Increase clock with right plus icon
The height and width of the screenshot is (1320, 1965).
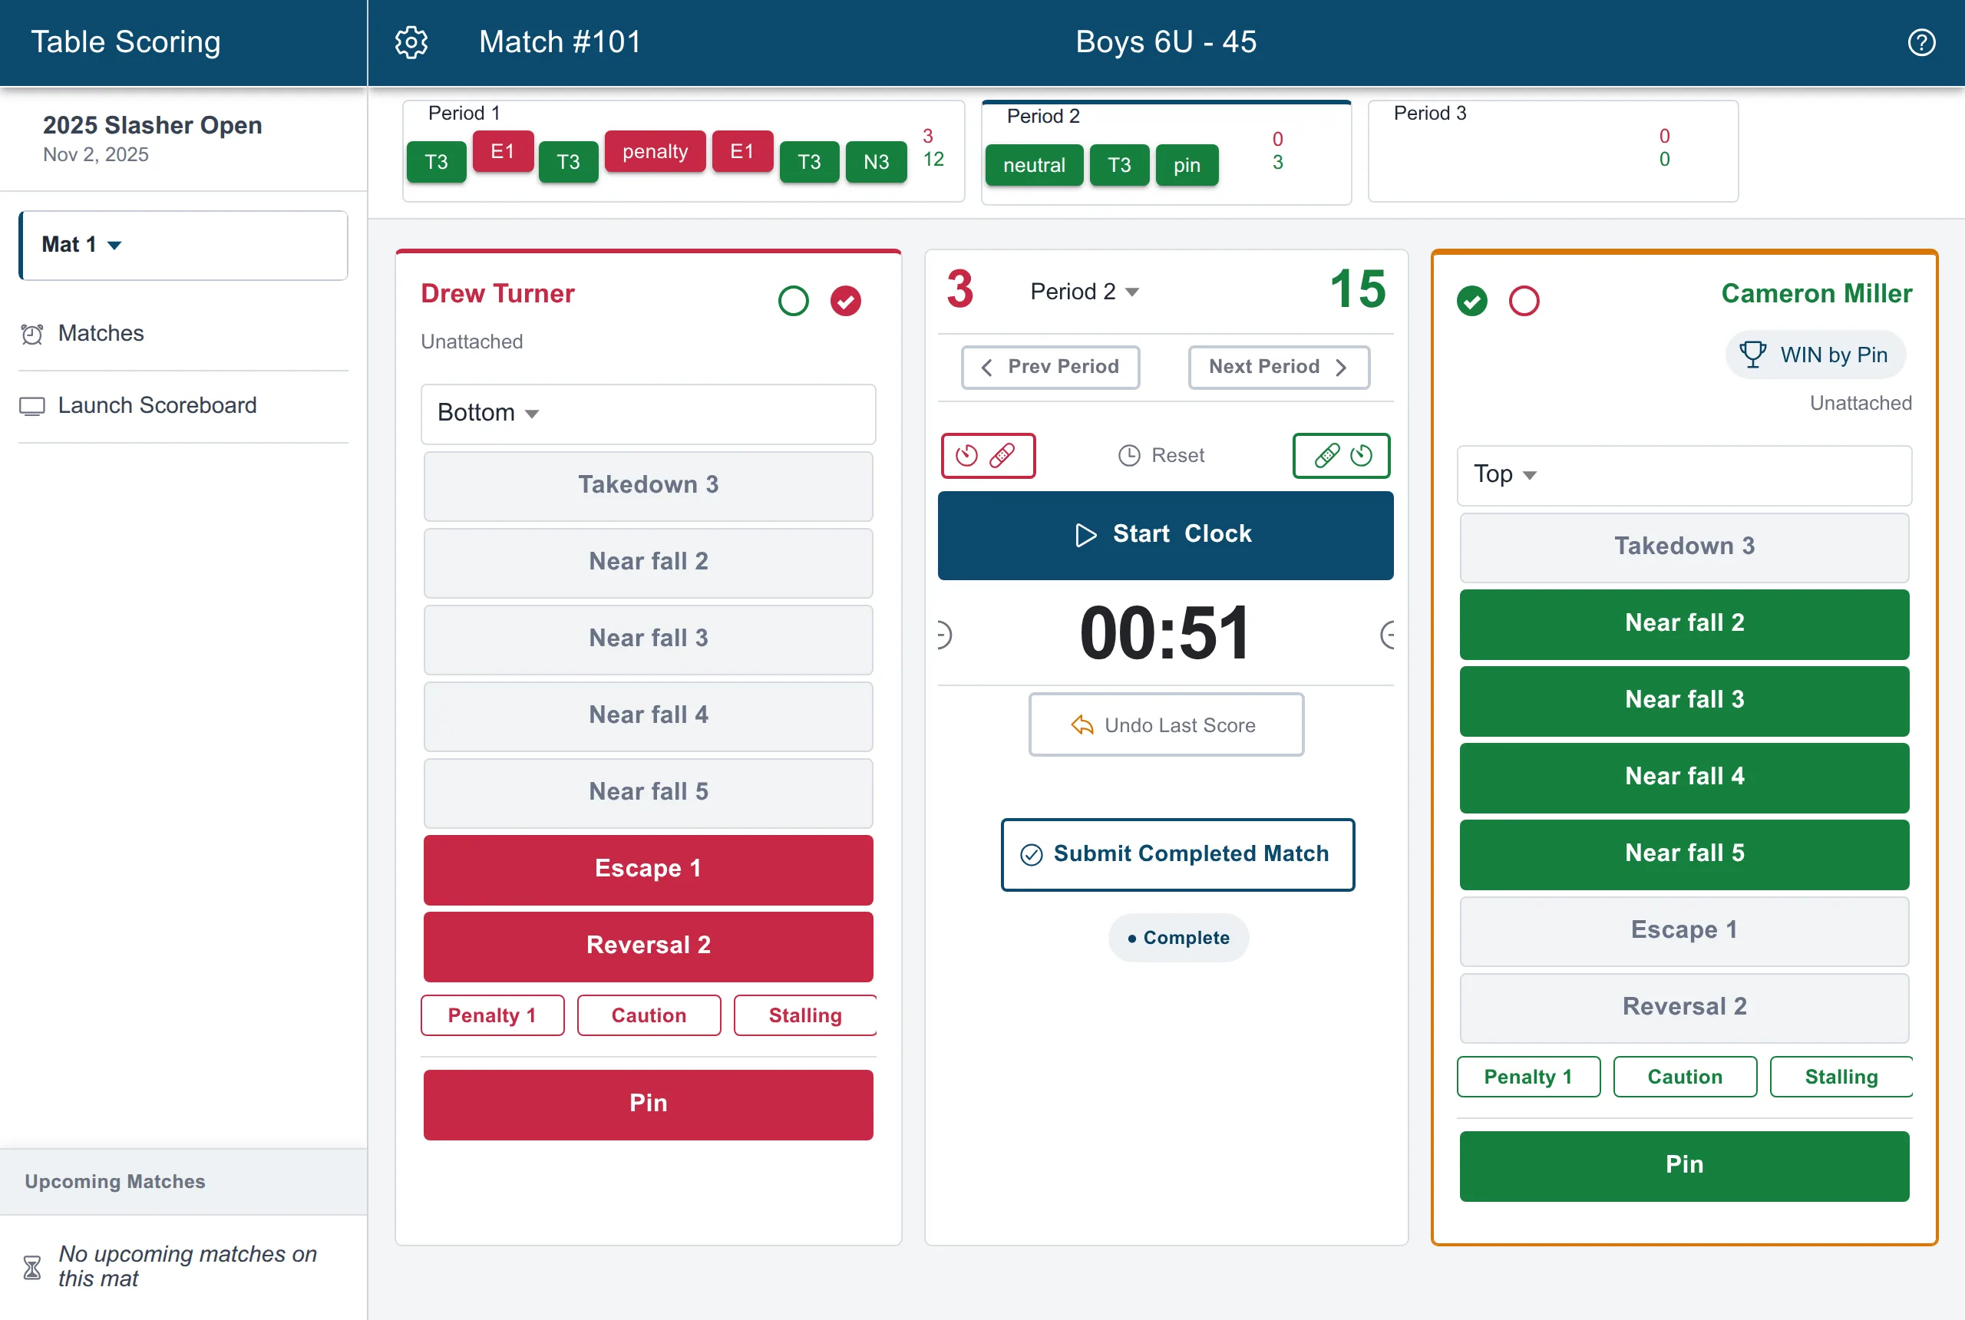(1388, 635)
